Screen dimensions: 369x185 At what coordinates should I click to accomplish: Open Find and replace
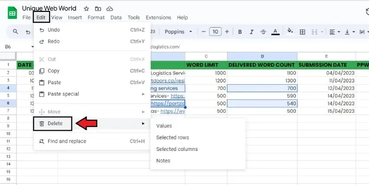tap(92, 141)
